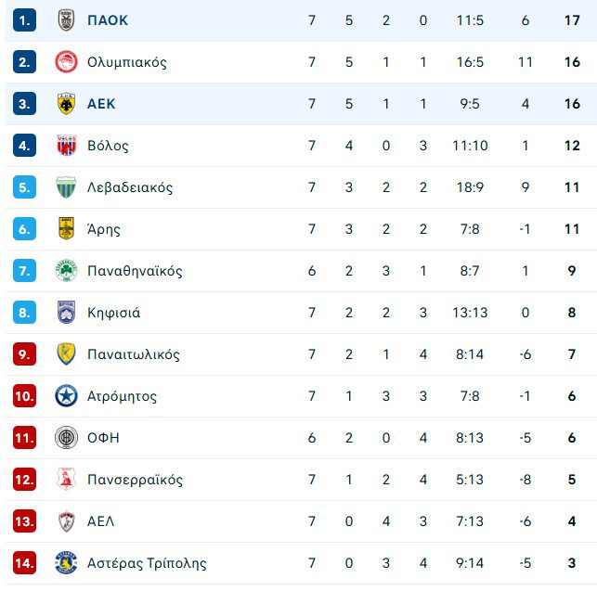This screenshot has width=597, height=591.
Task: Click the Αστέρας Τρίπολης crest icon
Action: (x=65, y=563)
